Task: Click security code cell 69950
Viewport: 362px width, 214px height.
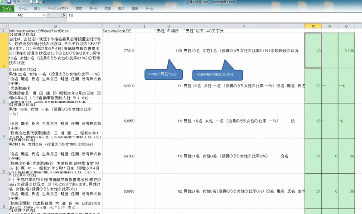Action: [x=119, y=121]
